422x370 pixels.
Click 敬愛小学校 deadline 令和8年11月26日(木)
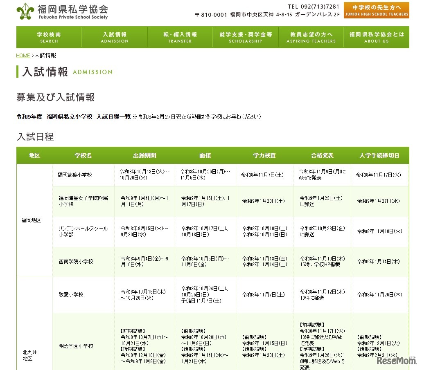coord(379,295)
